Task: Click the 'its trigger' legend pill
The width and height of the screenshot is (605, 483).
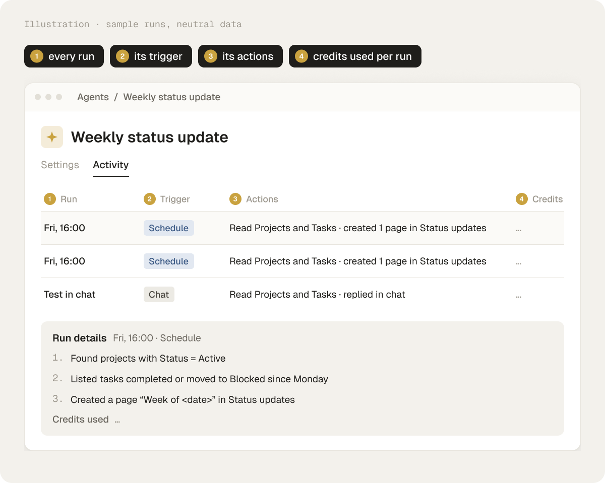Action: pyautogui.click(x=151, y=56)
